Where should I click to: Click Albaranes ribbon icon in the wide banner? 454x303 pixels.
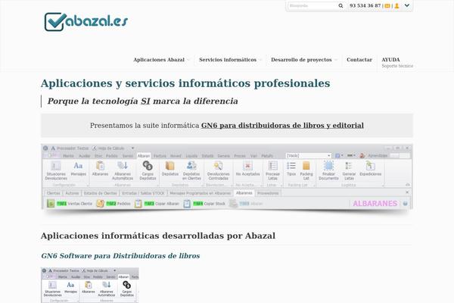pyautogui.click(x=100, y=169)
